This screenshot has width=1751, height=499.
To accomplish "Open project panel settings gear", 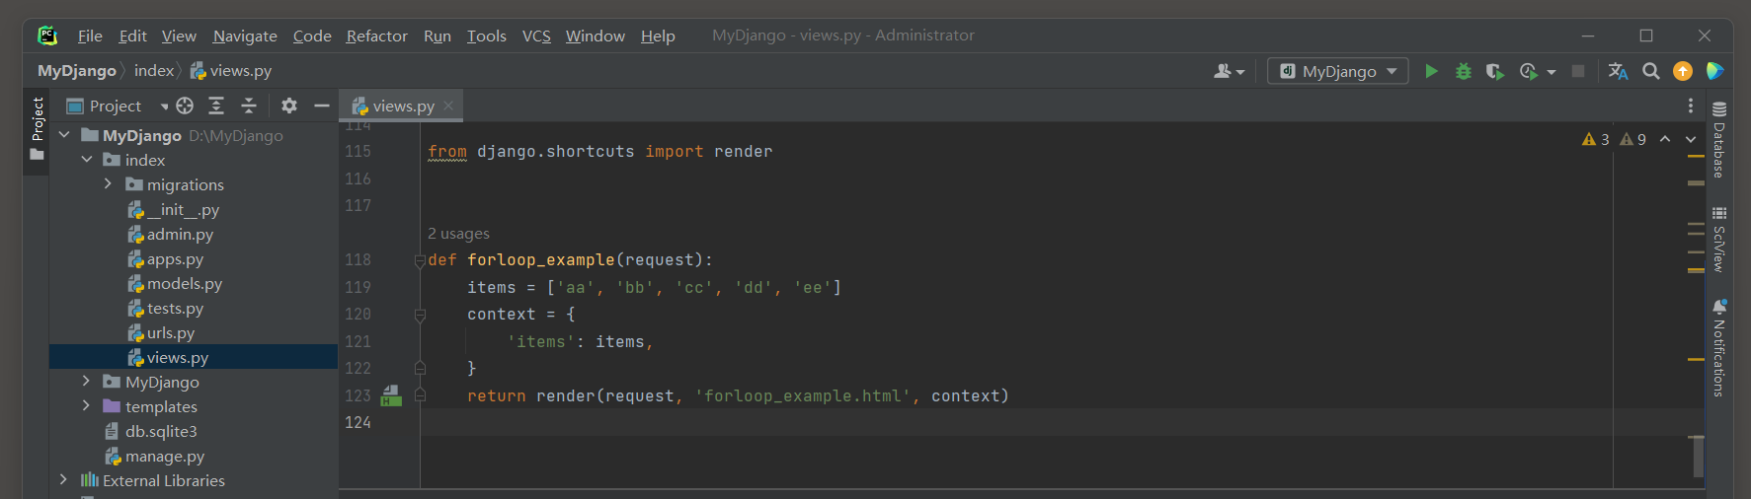I will click(x=289, y=106).
